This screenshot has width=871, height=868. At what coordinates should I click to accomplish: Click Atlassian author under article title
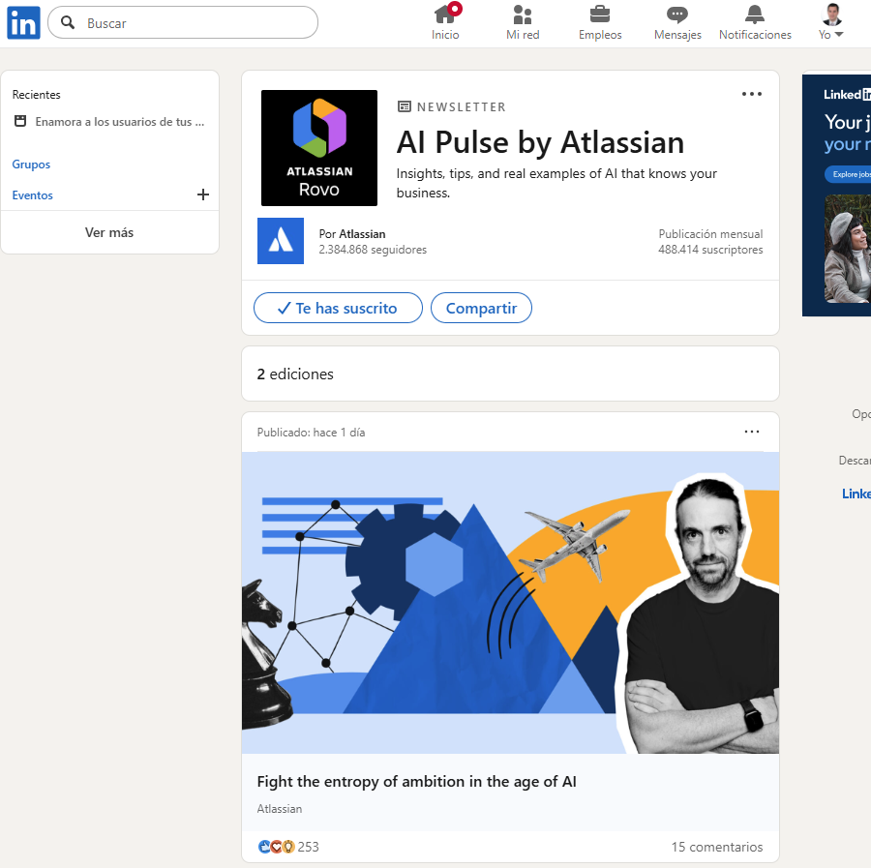(x=280, y=809)
